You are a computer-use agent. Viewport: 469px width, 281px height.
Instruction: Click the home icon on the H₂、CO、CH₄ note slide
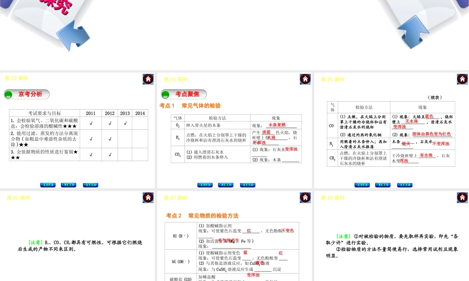coord(148,197)
